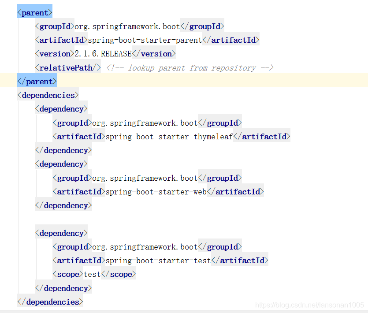Click the closing </parent> tag
368x313 pixels.
pos(37,82)
